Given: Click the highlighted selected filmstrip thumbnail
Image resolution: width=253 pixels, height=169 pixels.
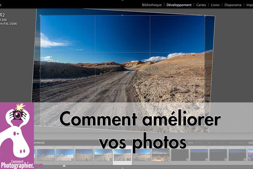Looking at the screenshot, I should click(122, 155).
